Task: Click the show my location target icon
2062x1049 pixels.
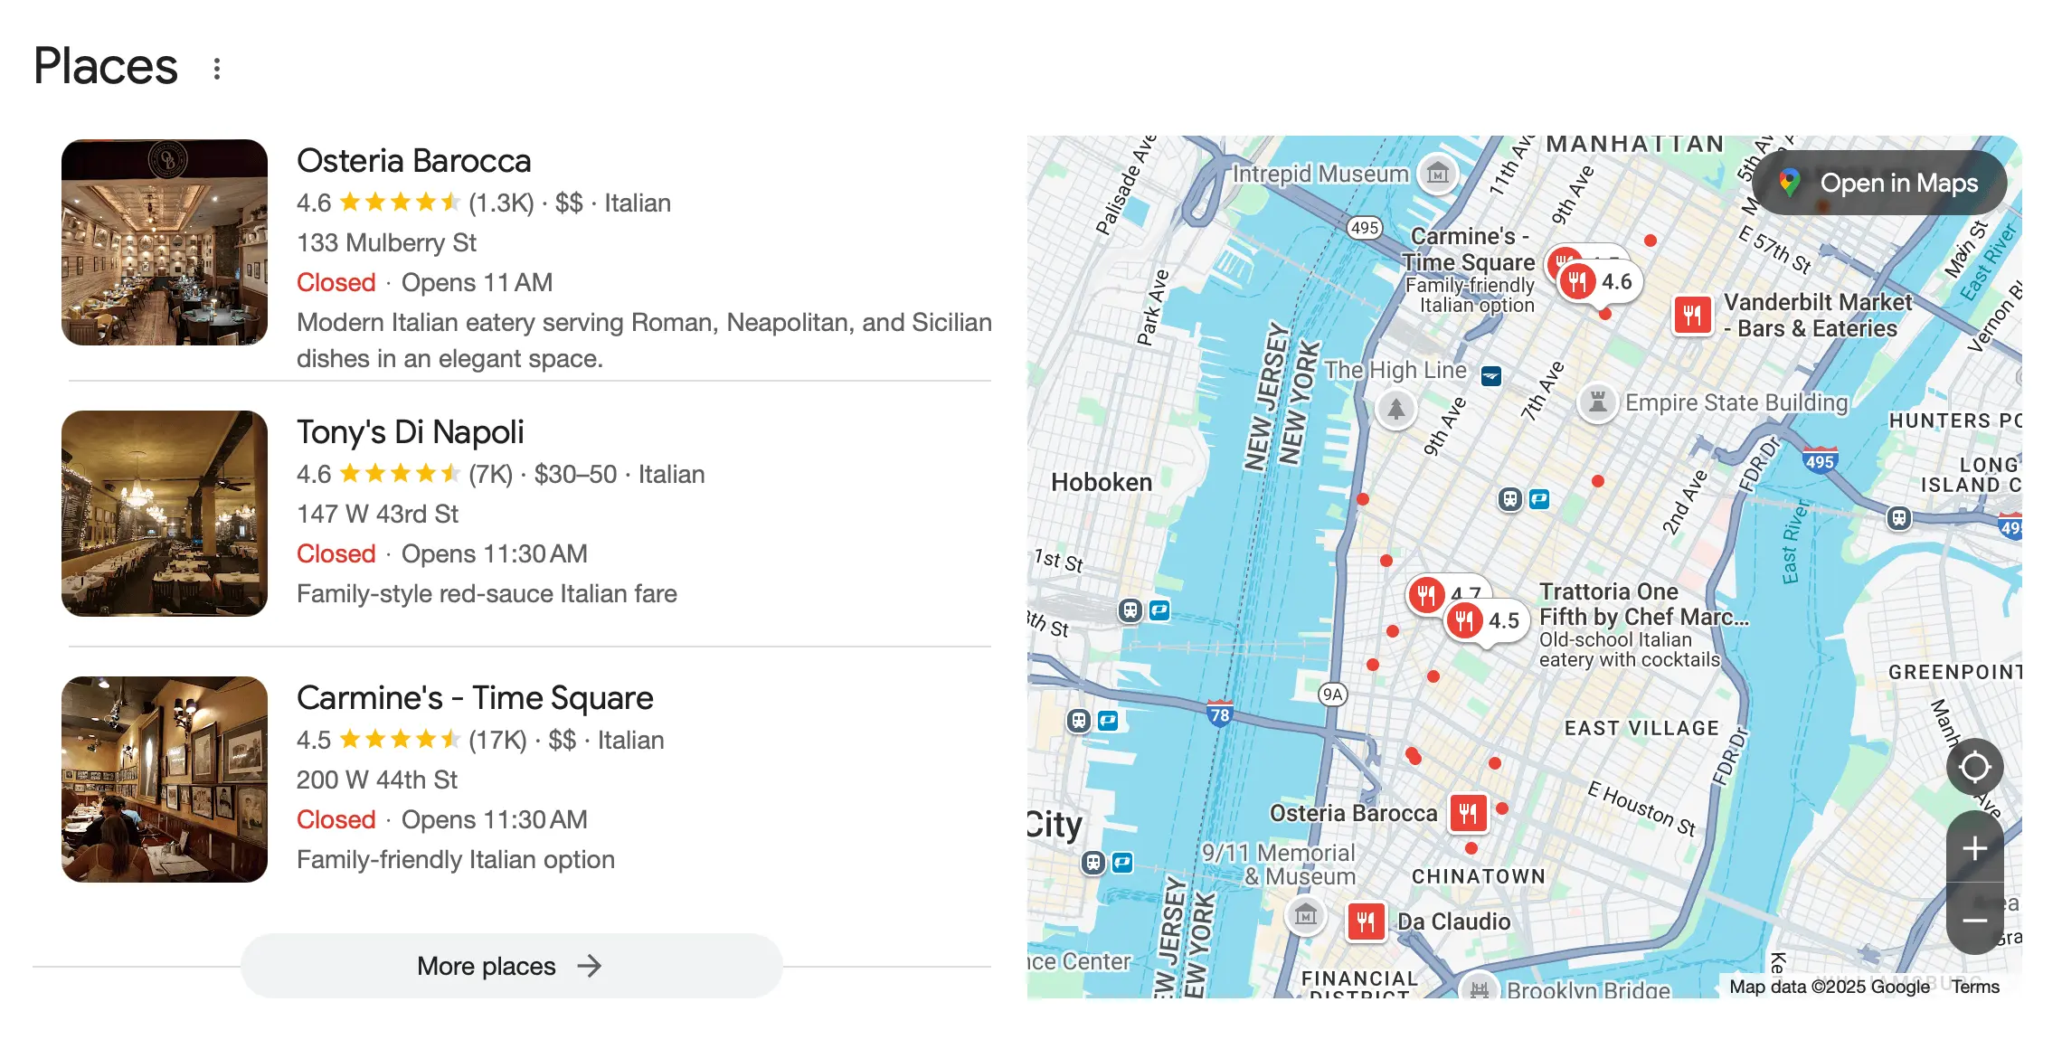Action: point(1974,768)
